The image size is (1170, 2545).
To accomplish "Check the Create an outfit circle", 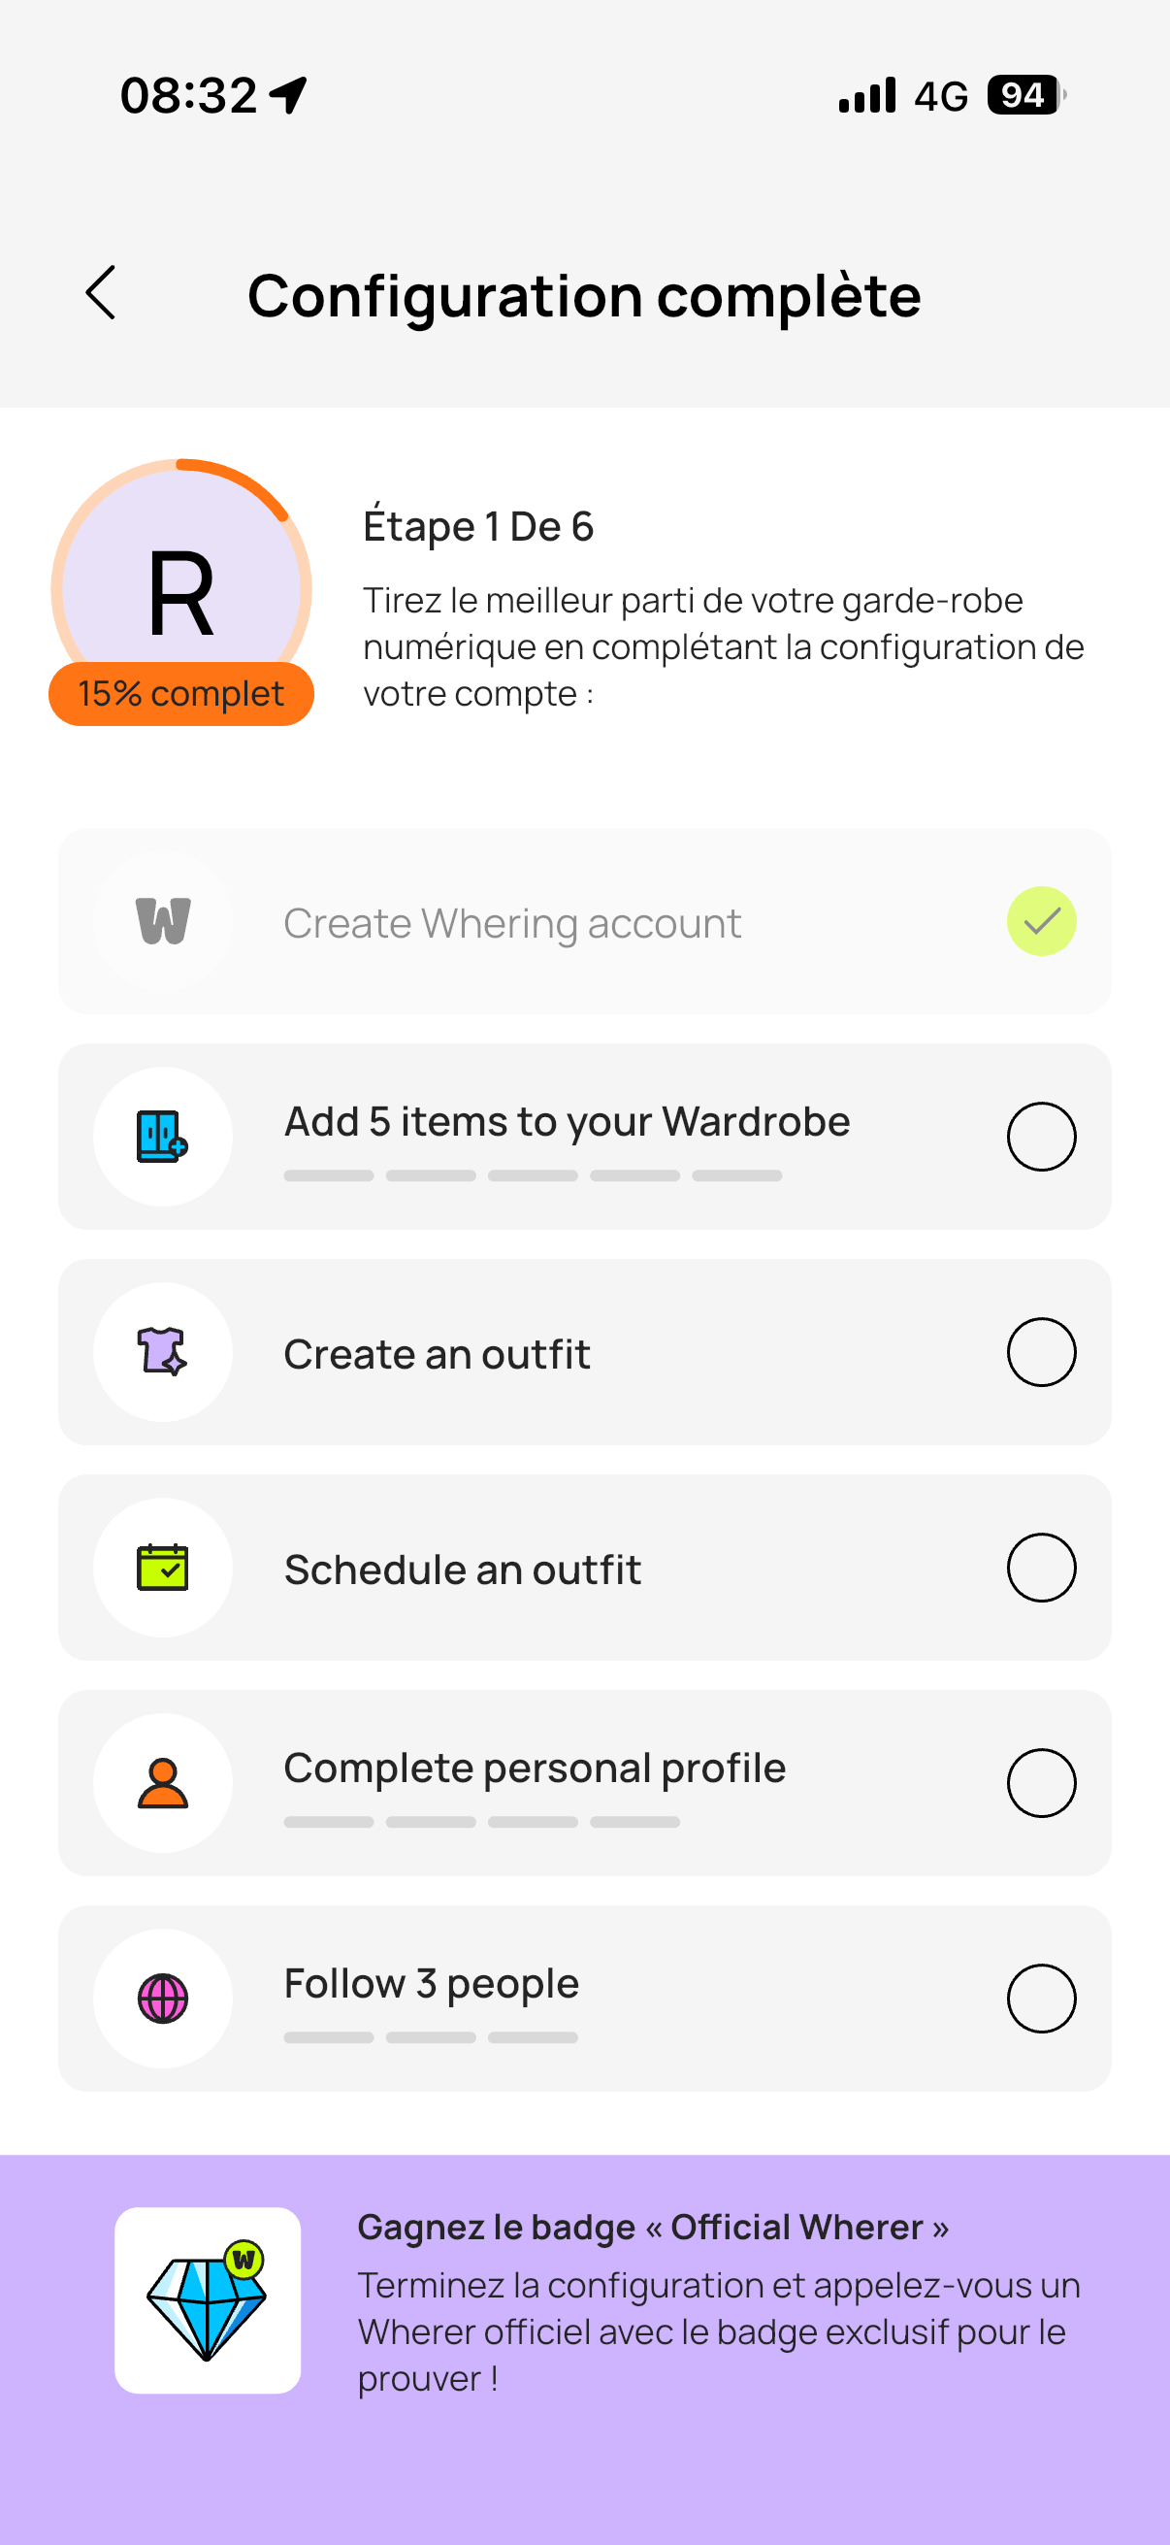I will point(1042,1352).
